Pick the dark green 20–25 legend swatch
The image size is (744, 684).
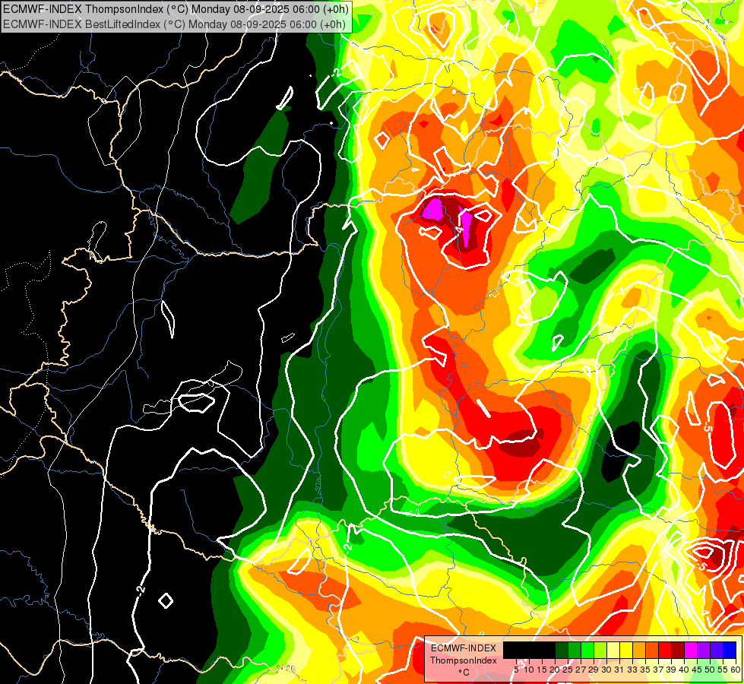[562, 650]
